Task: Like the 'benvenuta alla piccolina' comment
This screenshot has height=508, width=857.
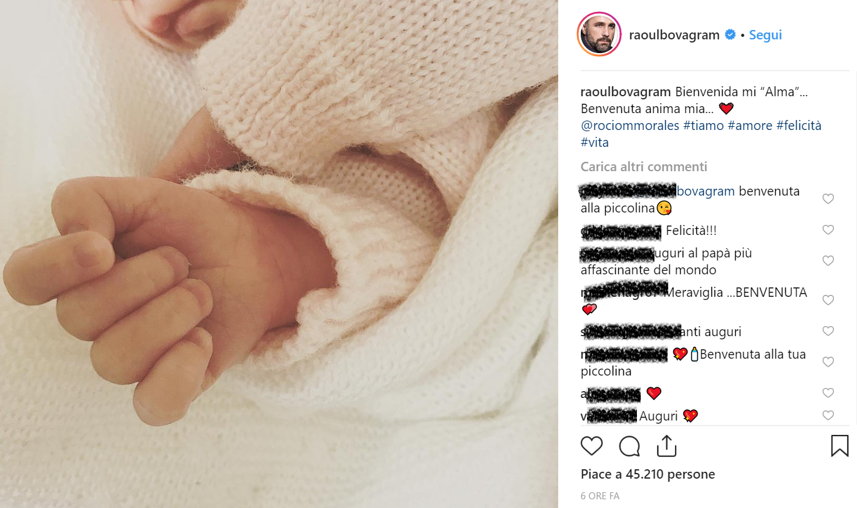Action: [x=828, y=199]
